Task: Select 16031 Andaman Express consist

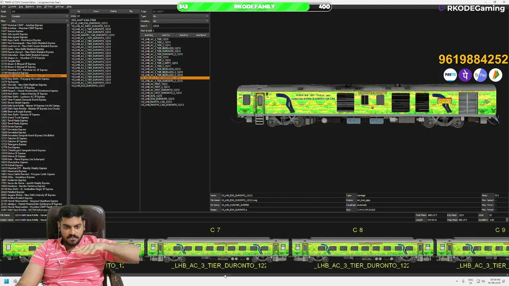Action: (x=14, y=180)
